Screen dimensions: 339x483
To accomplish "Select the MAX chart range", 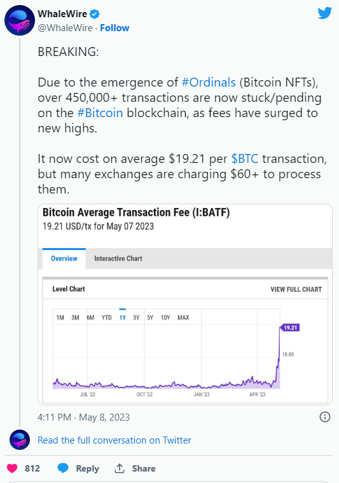I will click(183, 318).
